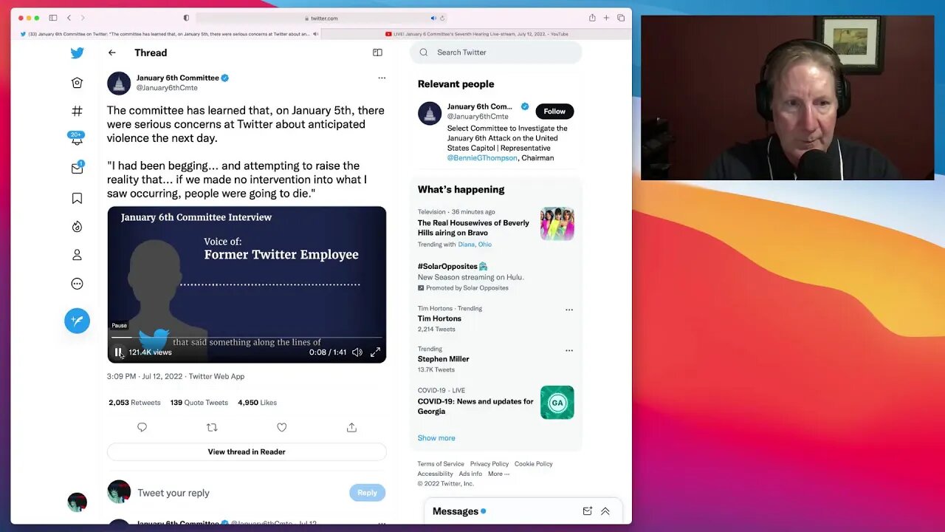The height and width of the screenshot is (532, 945).
Task: Mute the tweet video volume
Action: click(357, 352)
